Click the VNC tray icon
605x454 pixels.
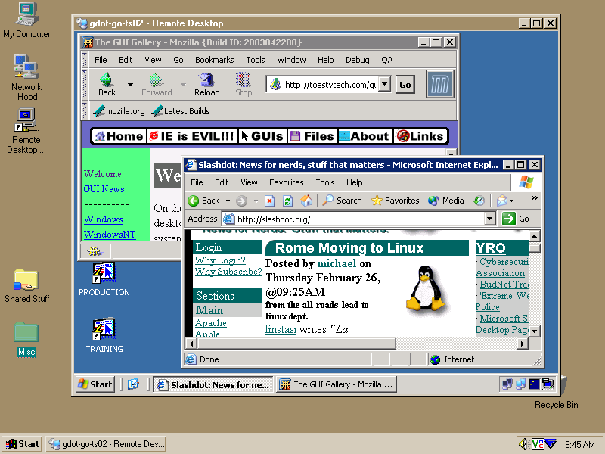coord(537,444)
